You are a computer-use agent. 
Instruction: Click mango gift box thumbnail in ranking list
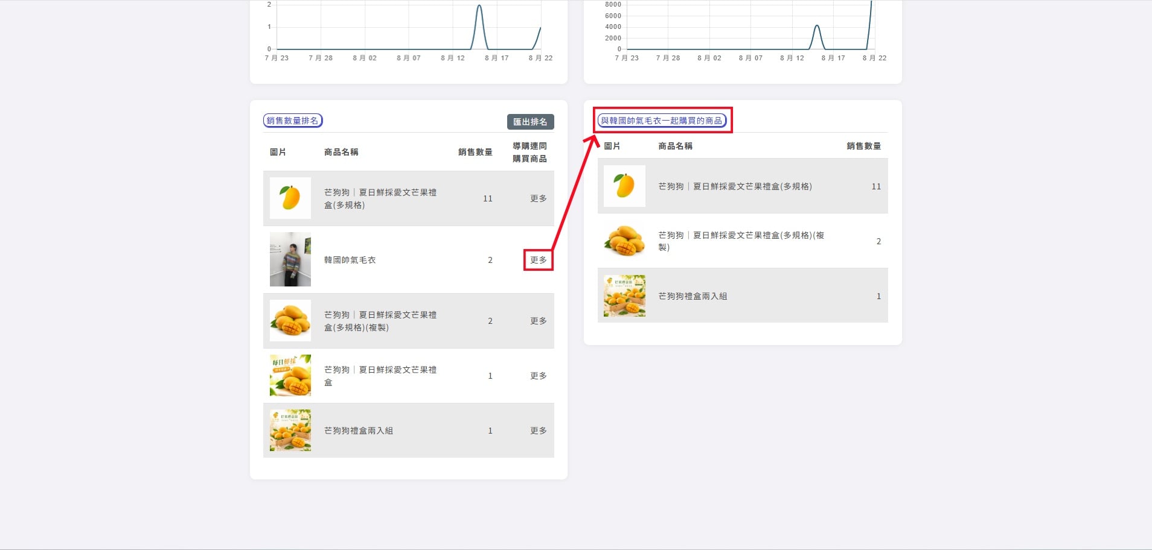click(290, 430)
